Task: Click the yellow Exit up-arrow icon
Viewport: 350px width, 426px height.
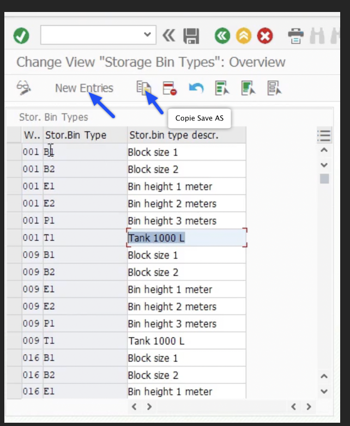Action: click(x=244, y=36)
